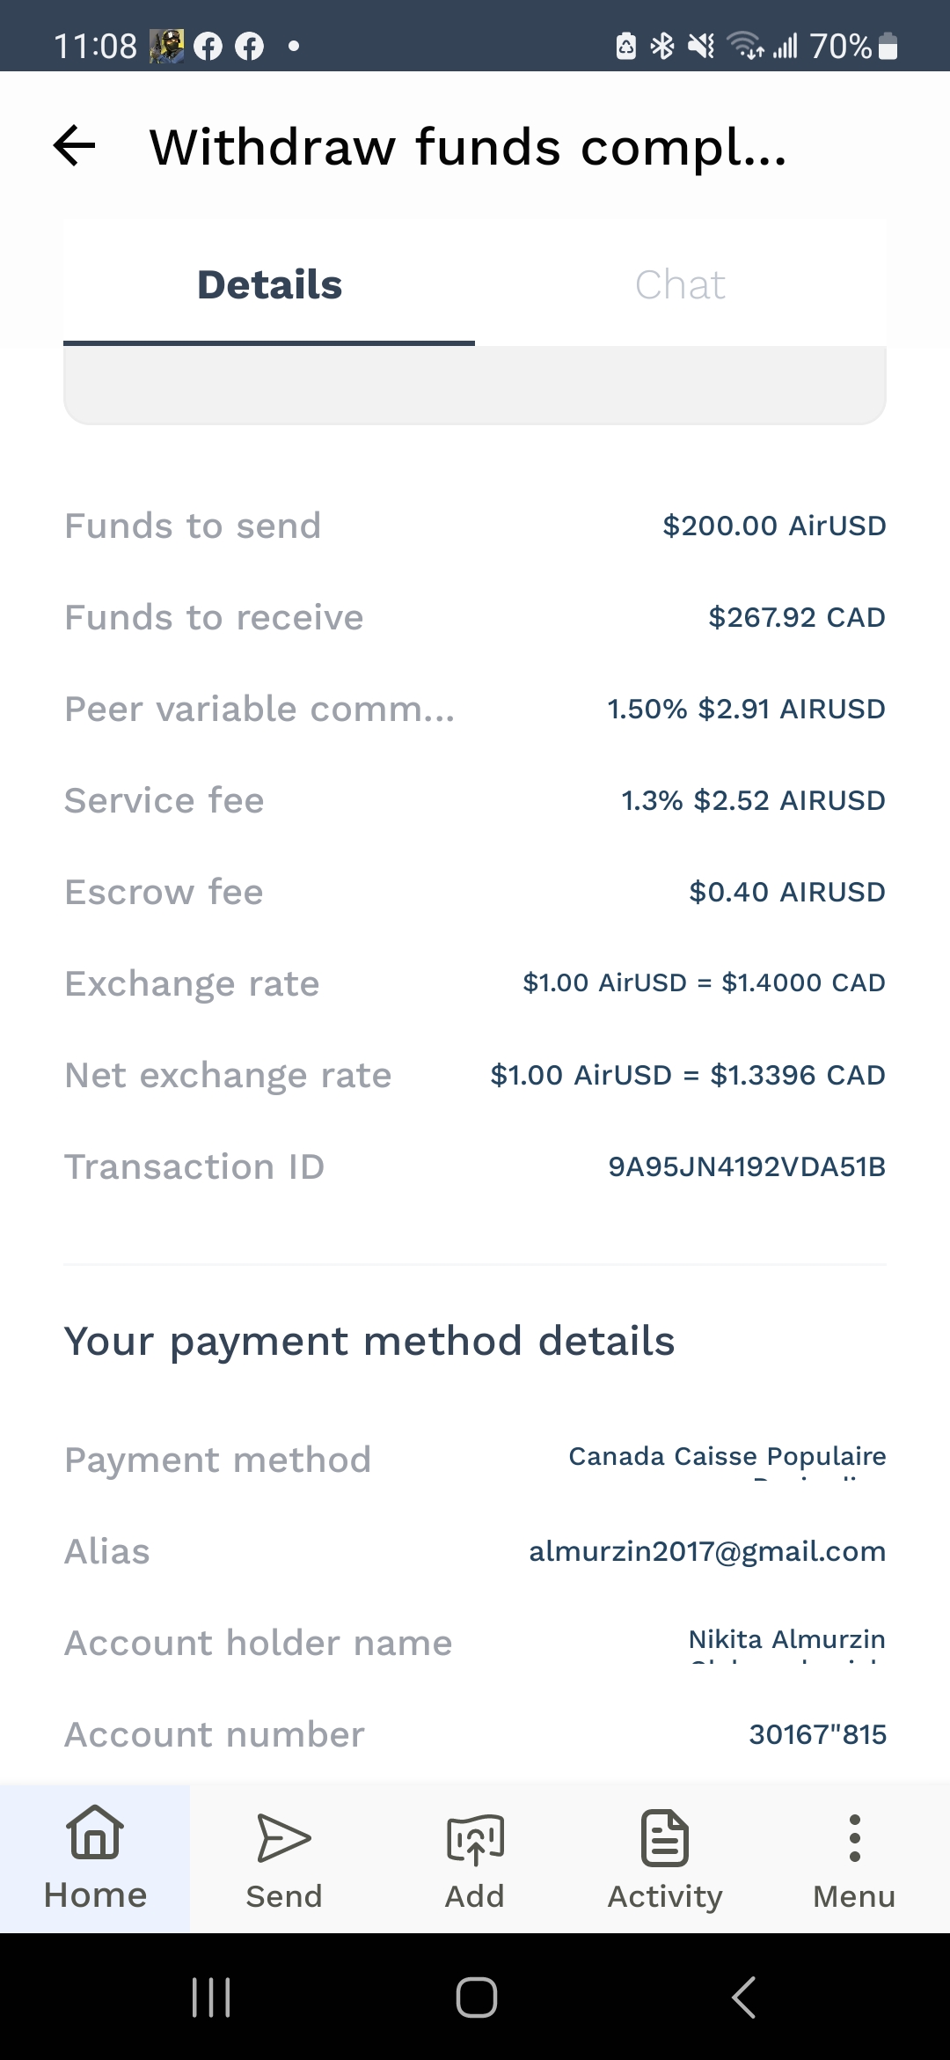Tap the battery status indicator

[888, 46]
